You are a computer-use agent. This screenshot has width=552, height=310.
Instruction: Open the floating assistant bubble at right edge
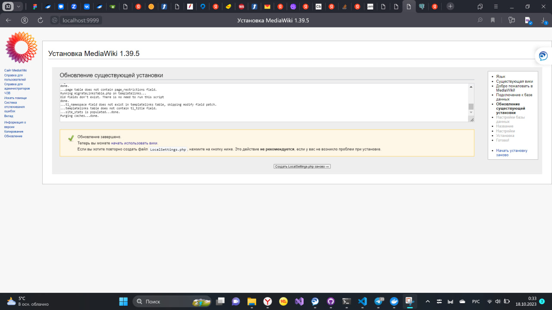(543, 56)
